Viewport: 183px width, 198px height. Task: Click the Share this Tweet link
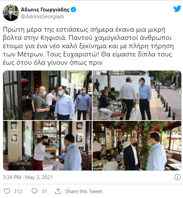pos(84,191)
